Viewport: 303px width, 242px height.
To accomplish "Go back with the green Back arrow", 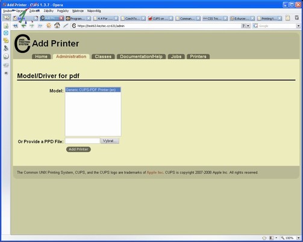I will click(23, 26).
